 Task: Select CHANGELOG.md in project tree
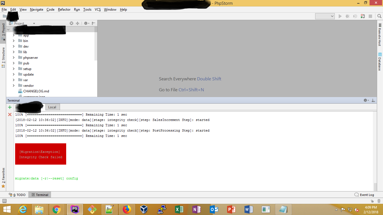pyautogui.click(x=36, y=91)
